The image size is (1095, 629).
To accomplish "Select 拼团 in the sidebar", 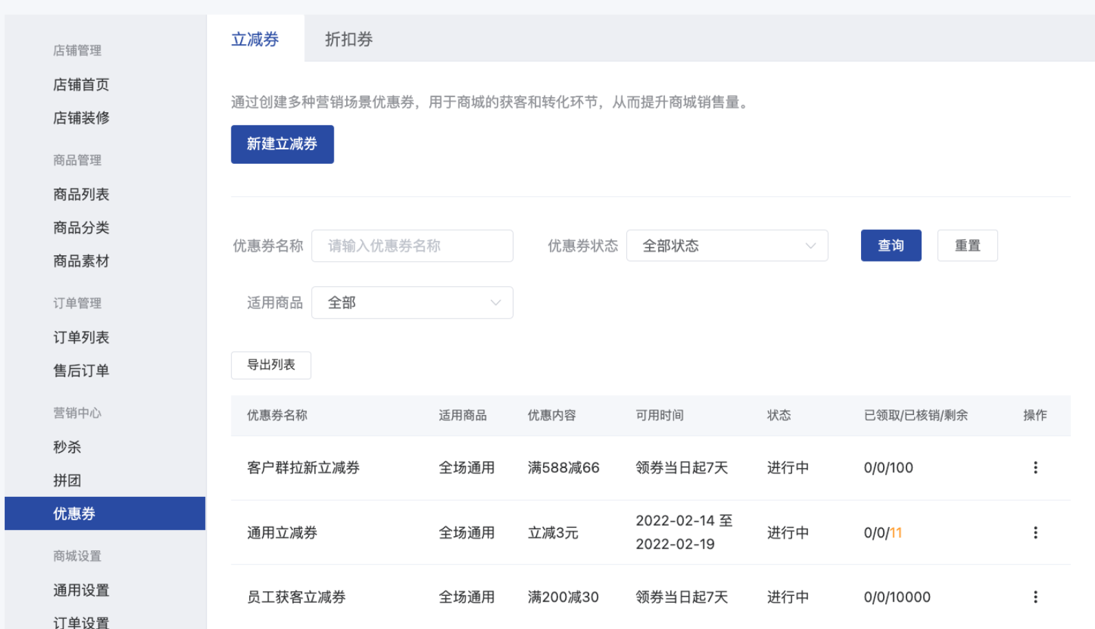I will pos(67,480).
